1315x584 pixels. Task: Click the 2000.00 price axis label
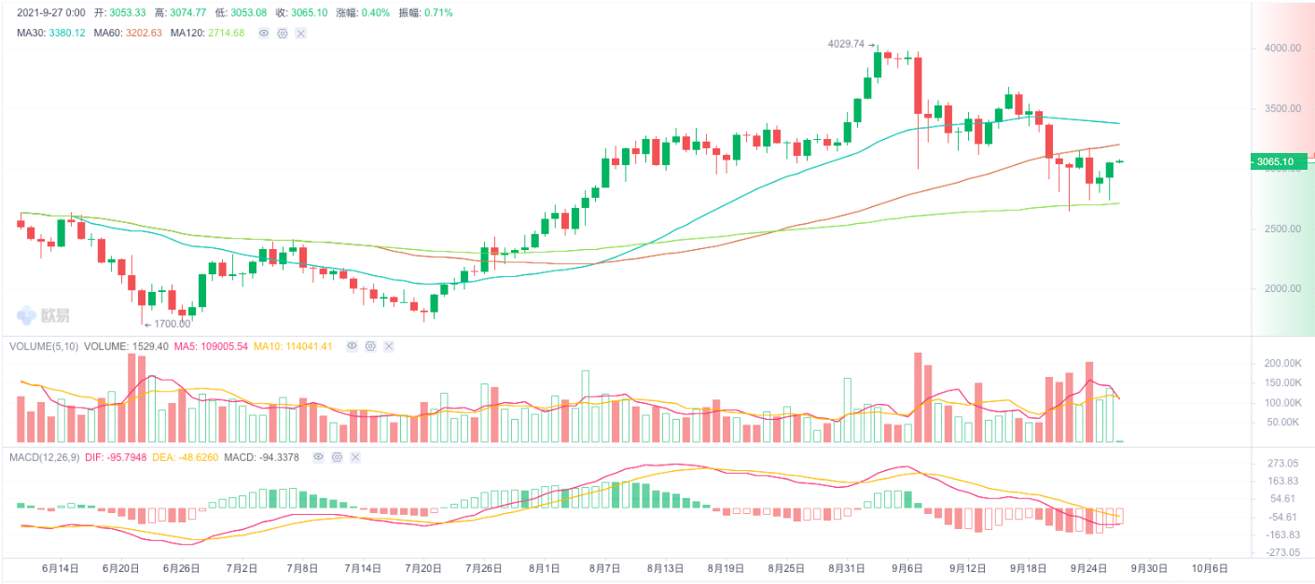coord(1282,288)
